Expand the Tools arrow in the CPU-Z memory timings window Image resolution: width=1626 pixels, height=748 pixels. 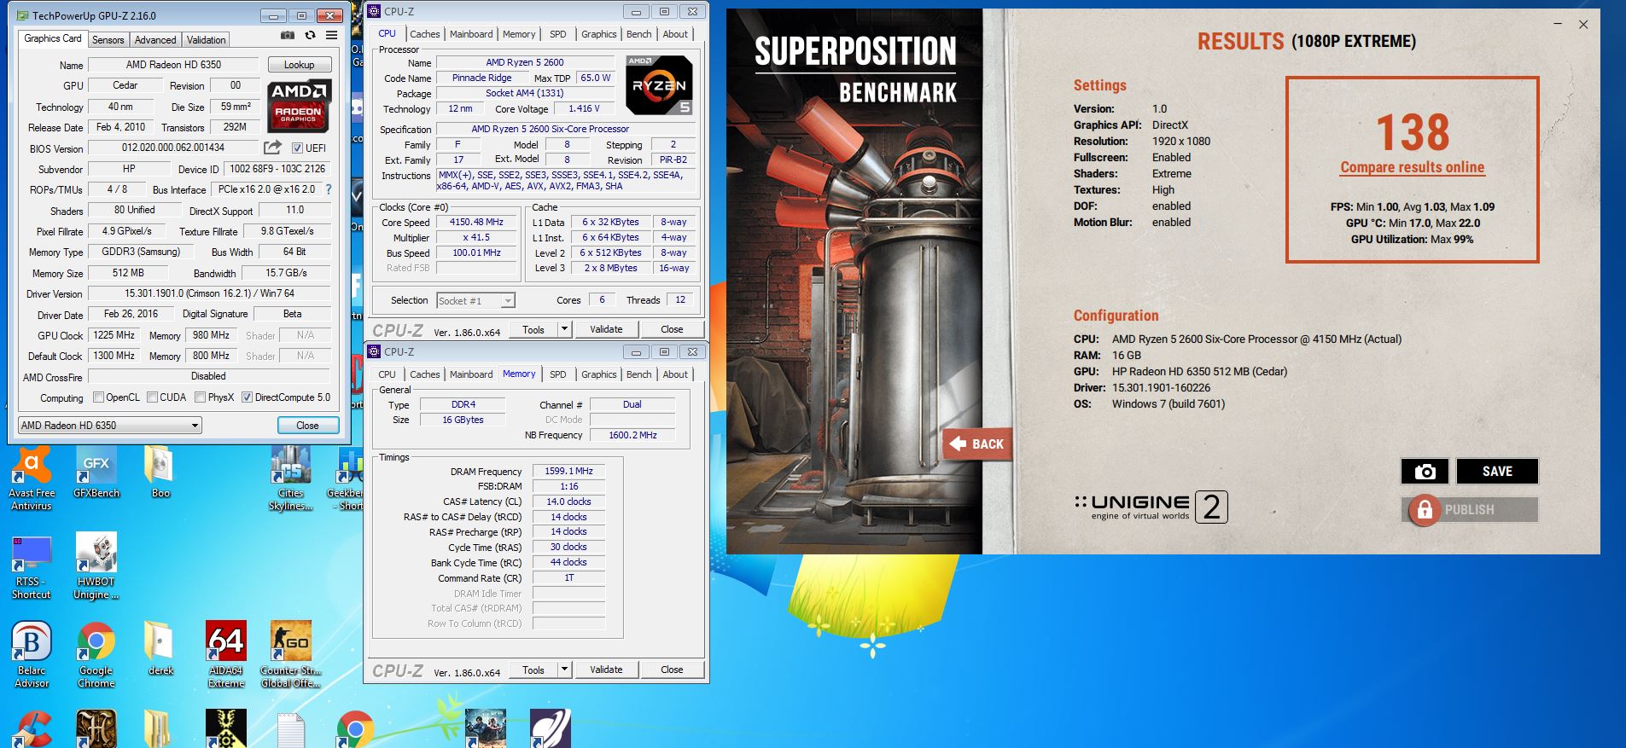(x=564, y=670)
